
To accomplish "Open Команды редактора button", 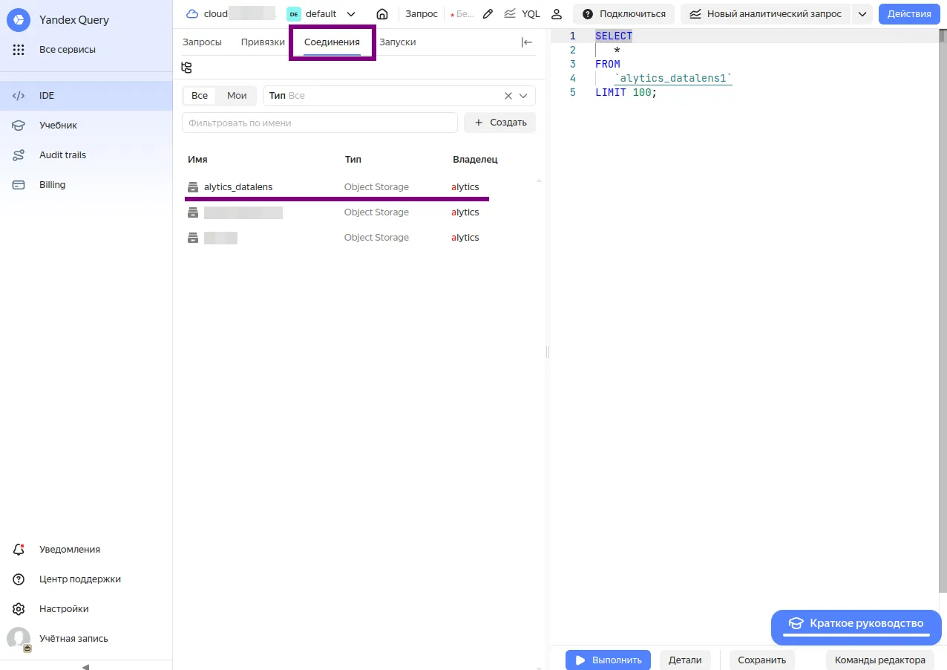I will click(x=879, y=660).
